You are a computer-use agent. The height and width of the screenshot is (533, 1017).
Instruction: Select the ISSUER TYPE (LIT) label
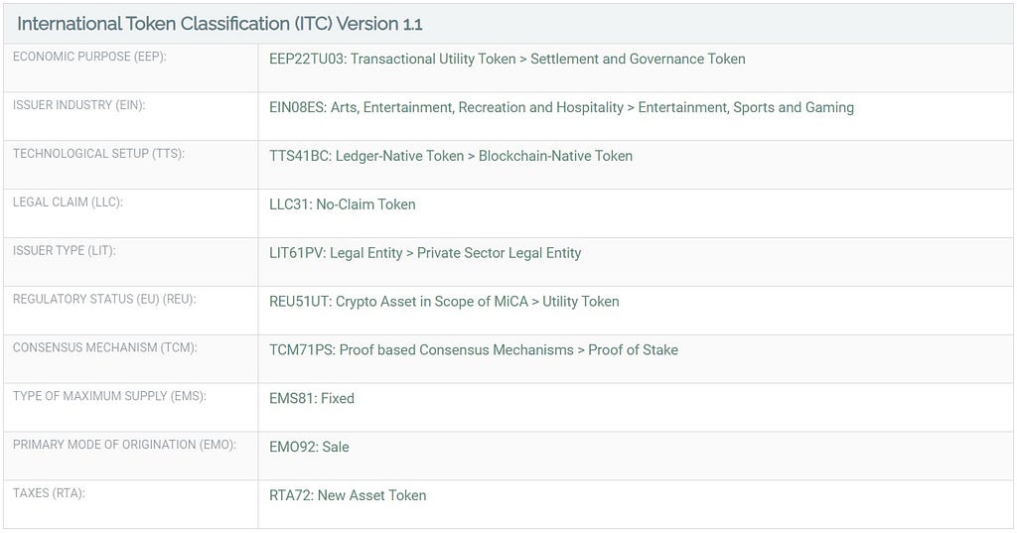coord(65,251)
